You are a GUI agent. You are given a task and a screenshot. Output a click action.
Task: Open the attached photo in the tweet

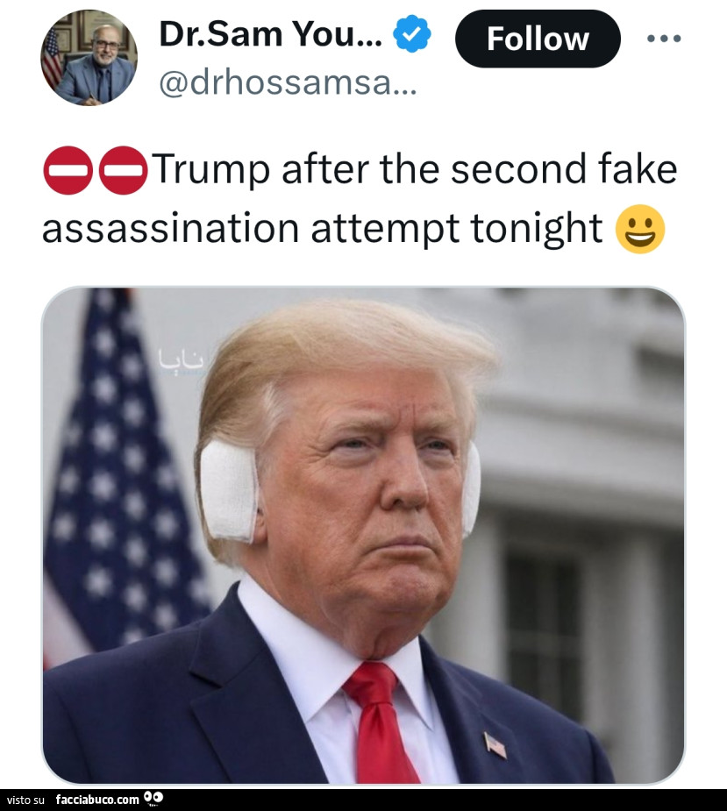tap(363, 536)
